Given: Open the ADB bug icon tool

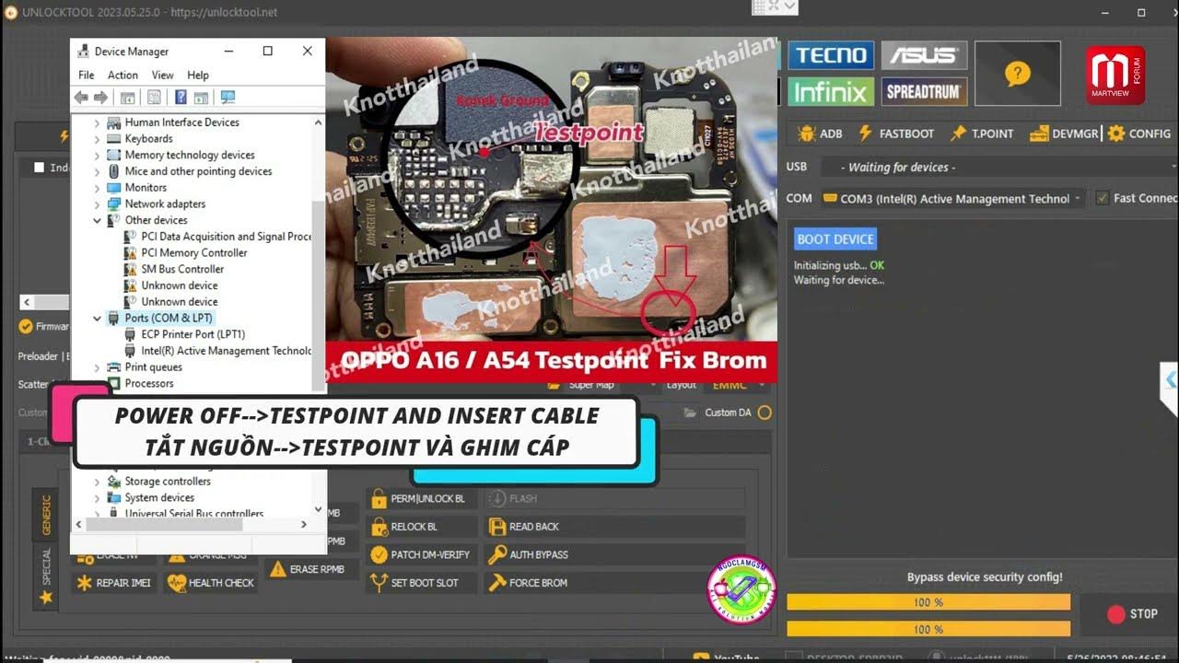Looking at the screenshot, I should [x=820, y=134].
